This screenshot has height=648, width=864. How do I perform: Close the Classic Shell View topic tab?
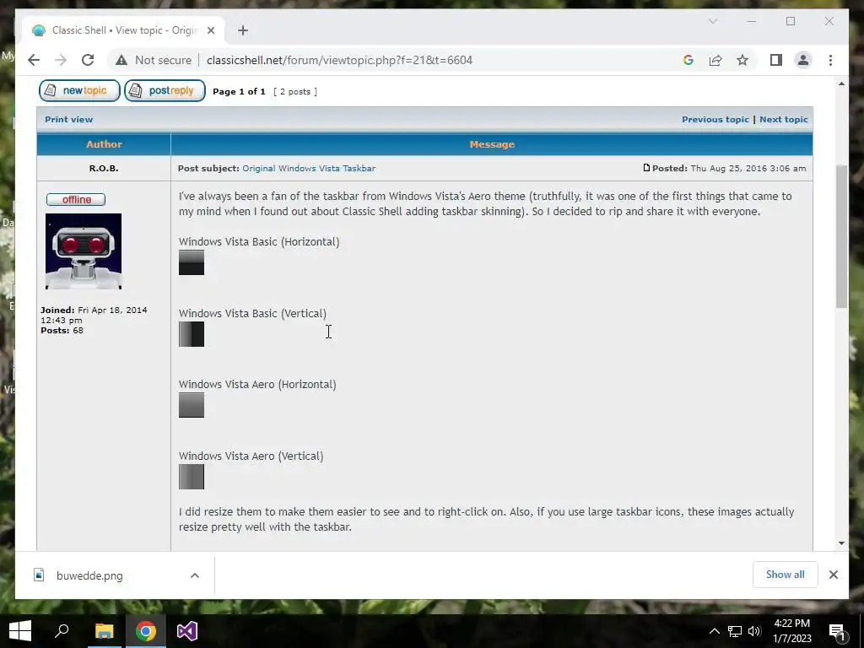[x=210, y=30]
